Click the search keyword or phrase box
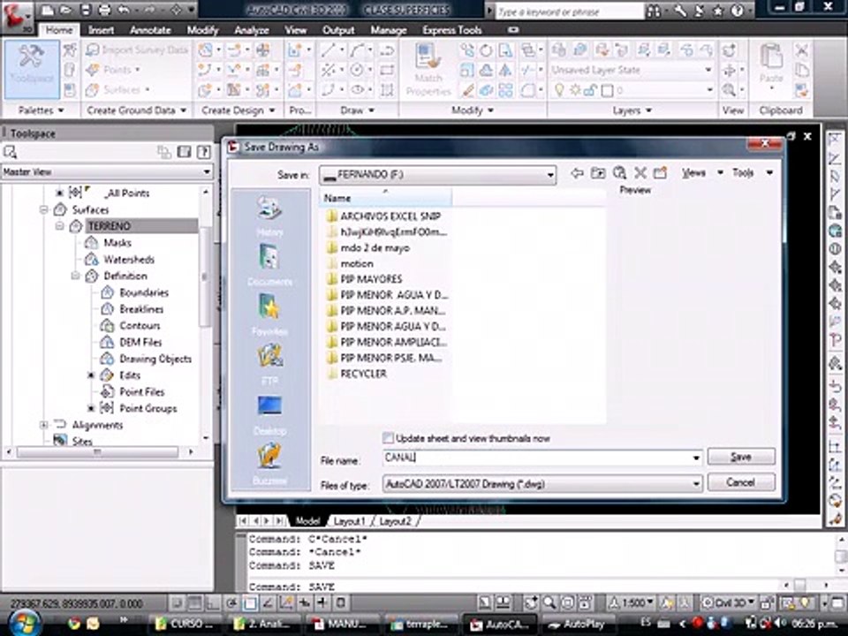The width and height of the screenshot is (848, 636). coord(570,11)
